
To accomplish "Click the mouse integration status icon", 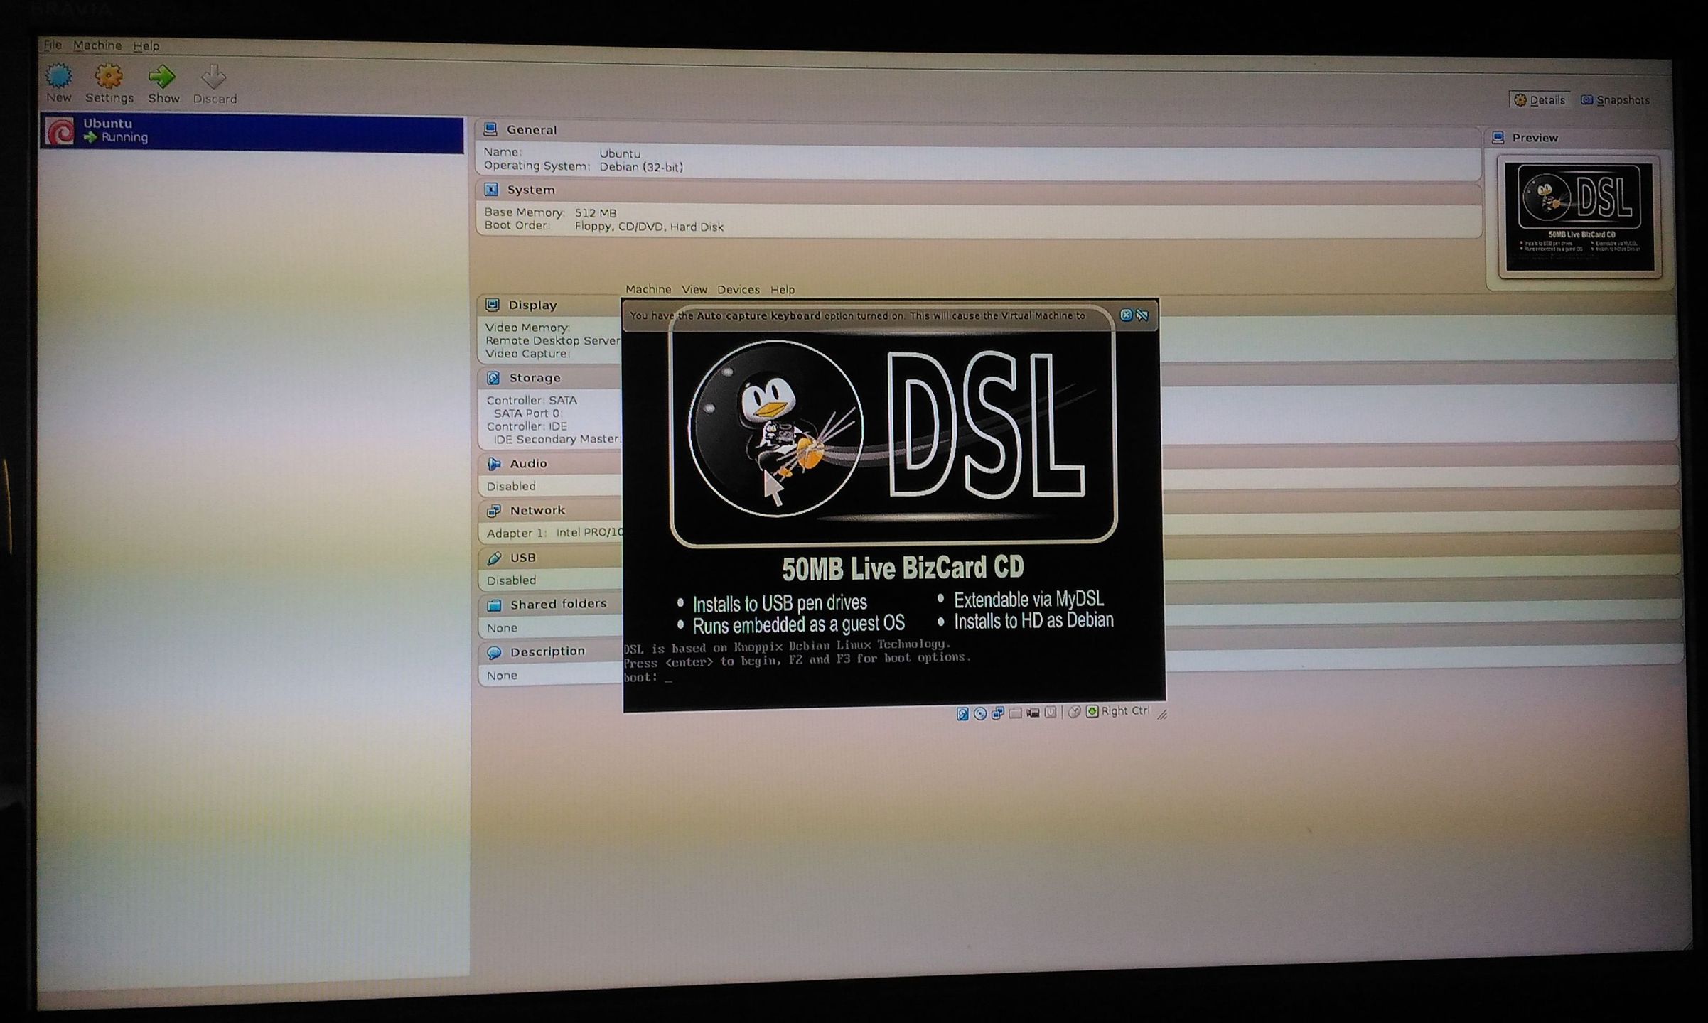I will tap(1074, 711).
